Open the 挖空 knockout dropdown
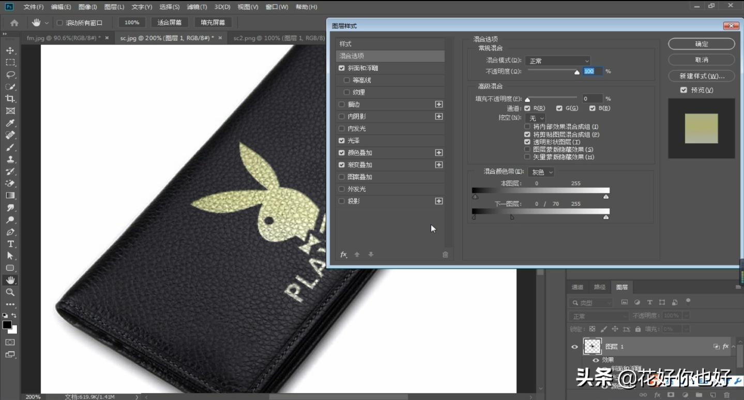The image size is (744, 400). pyautogui.click(x=536, y=117)
